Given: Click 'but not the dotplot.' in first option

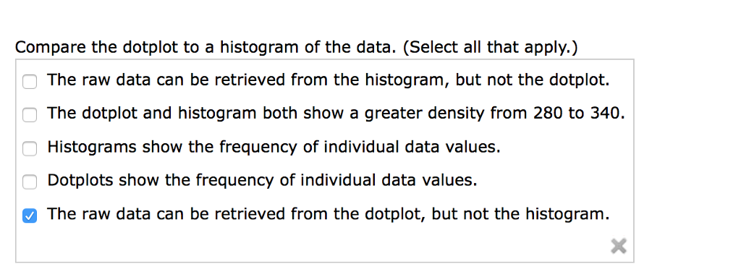Looking at the screenshot, I should (533, 80).
